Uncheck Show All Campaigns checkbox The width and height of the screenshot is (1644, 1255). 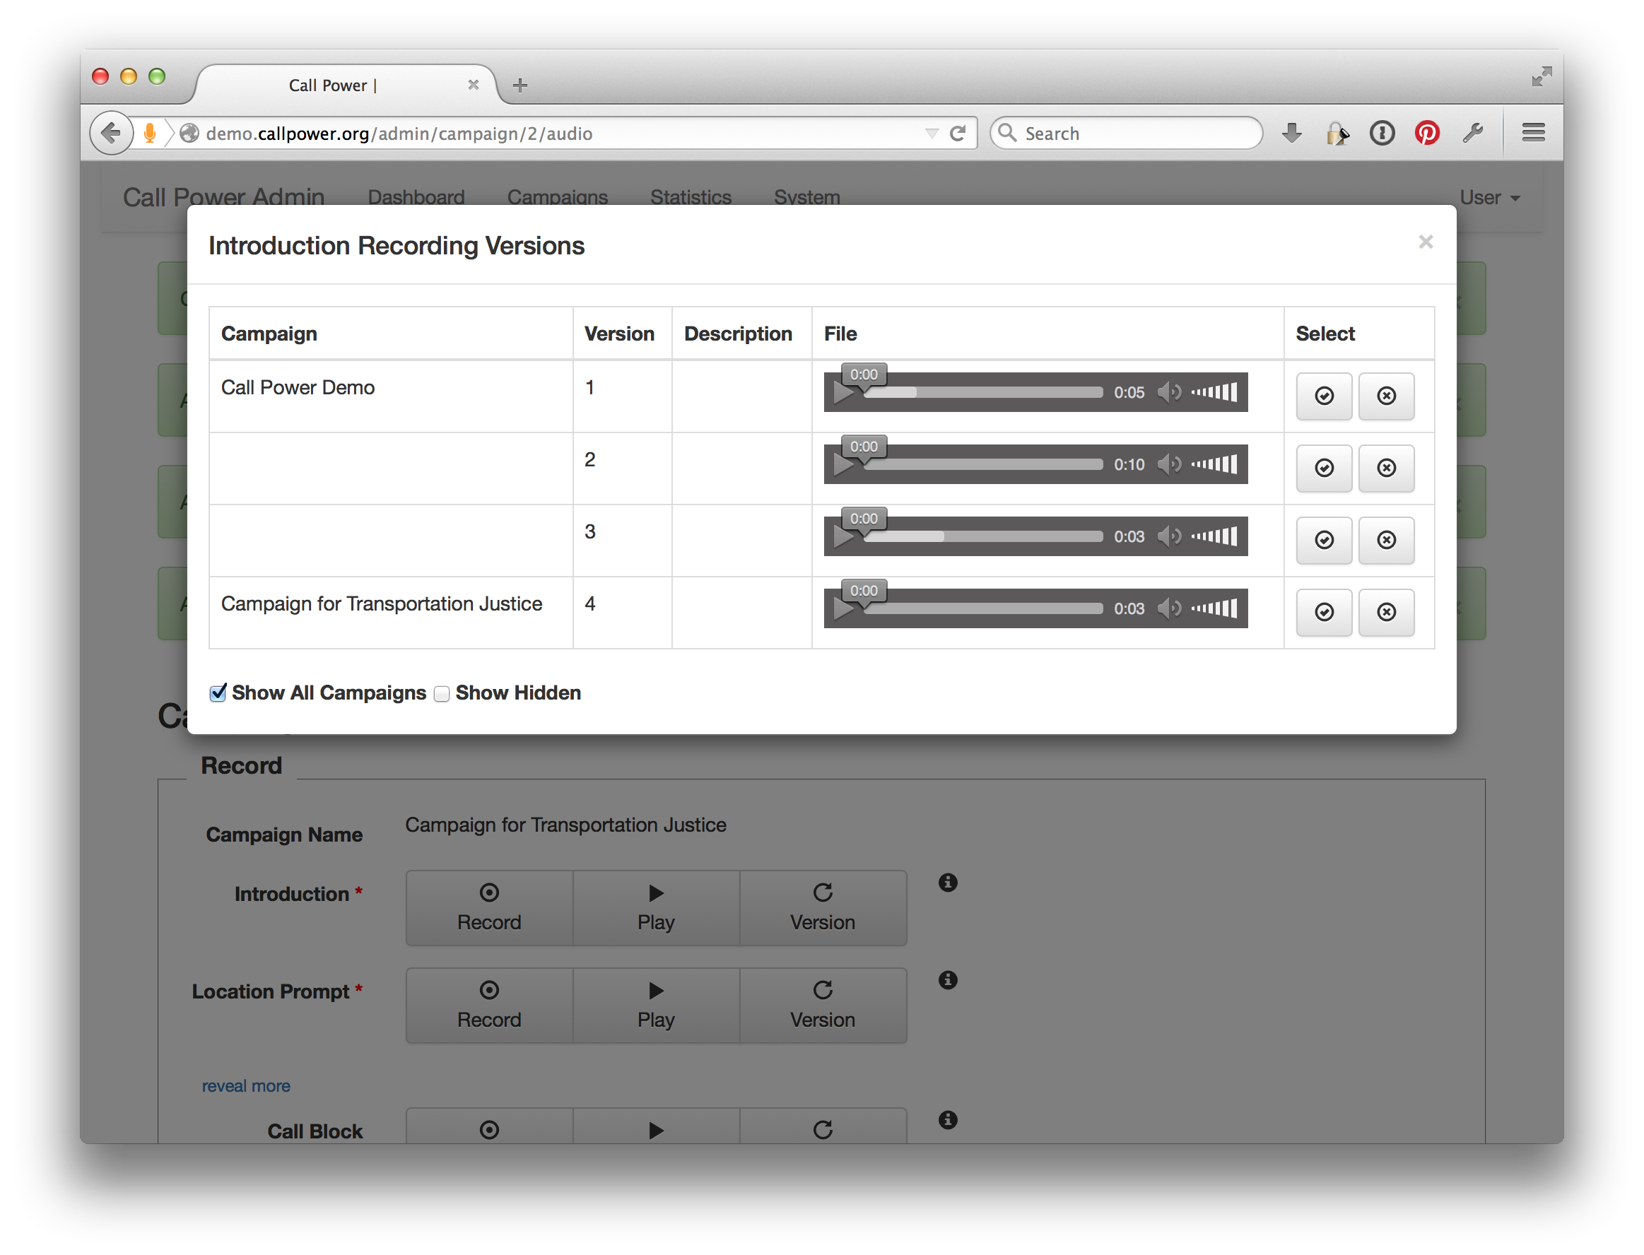click(x=218, y=693)
